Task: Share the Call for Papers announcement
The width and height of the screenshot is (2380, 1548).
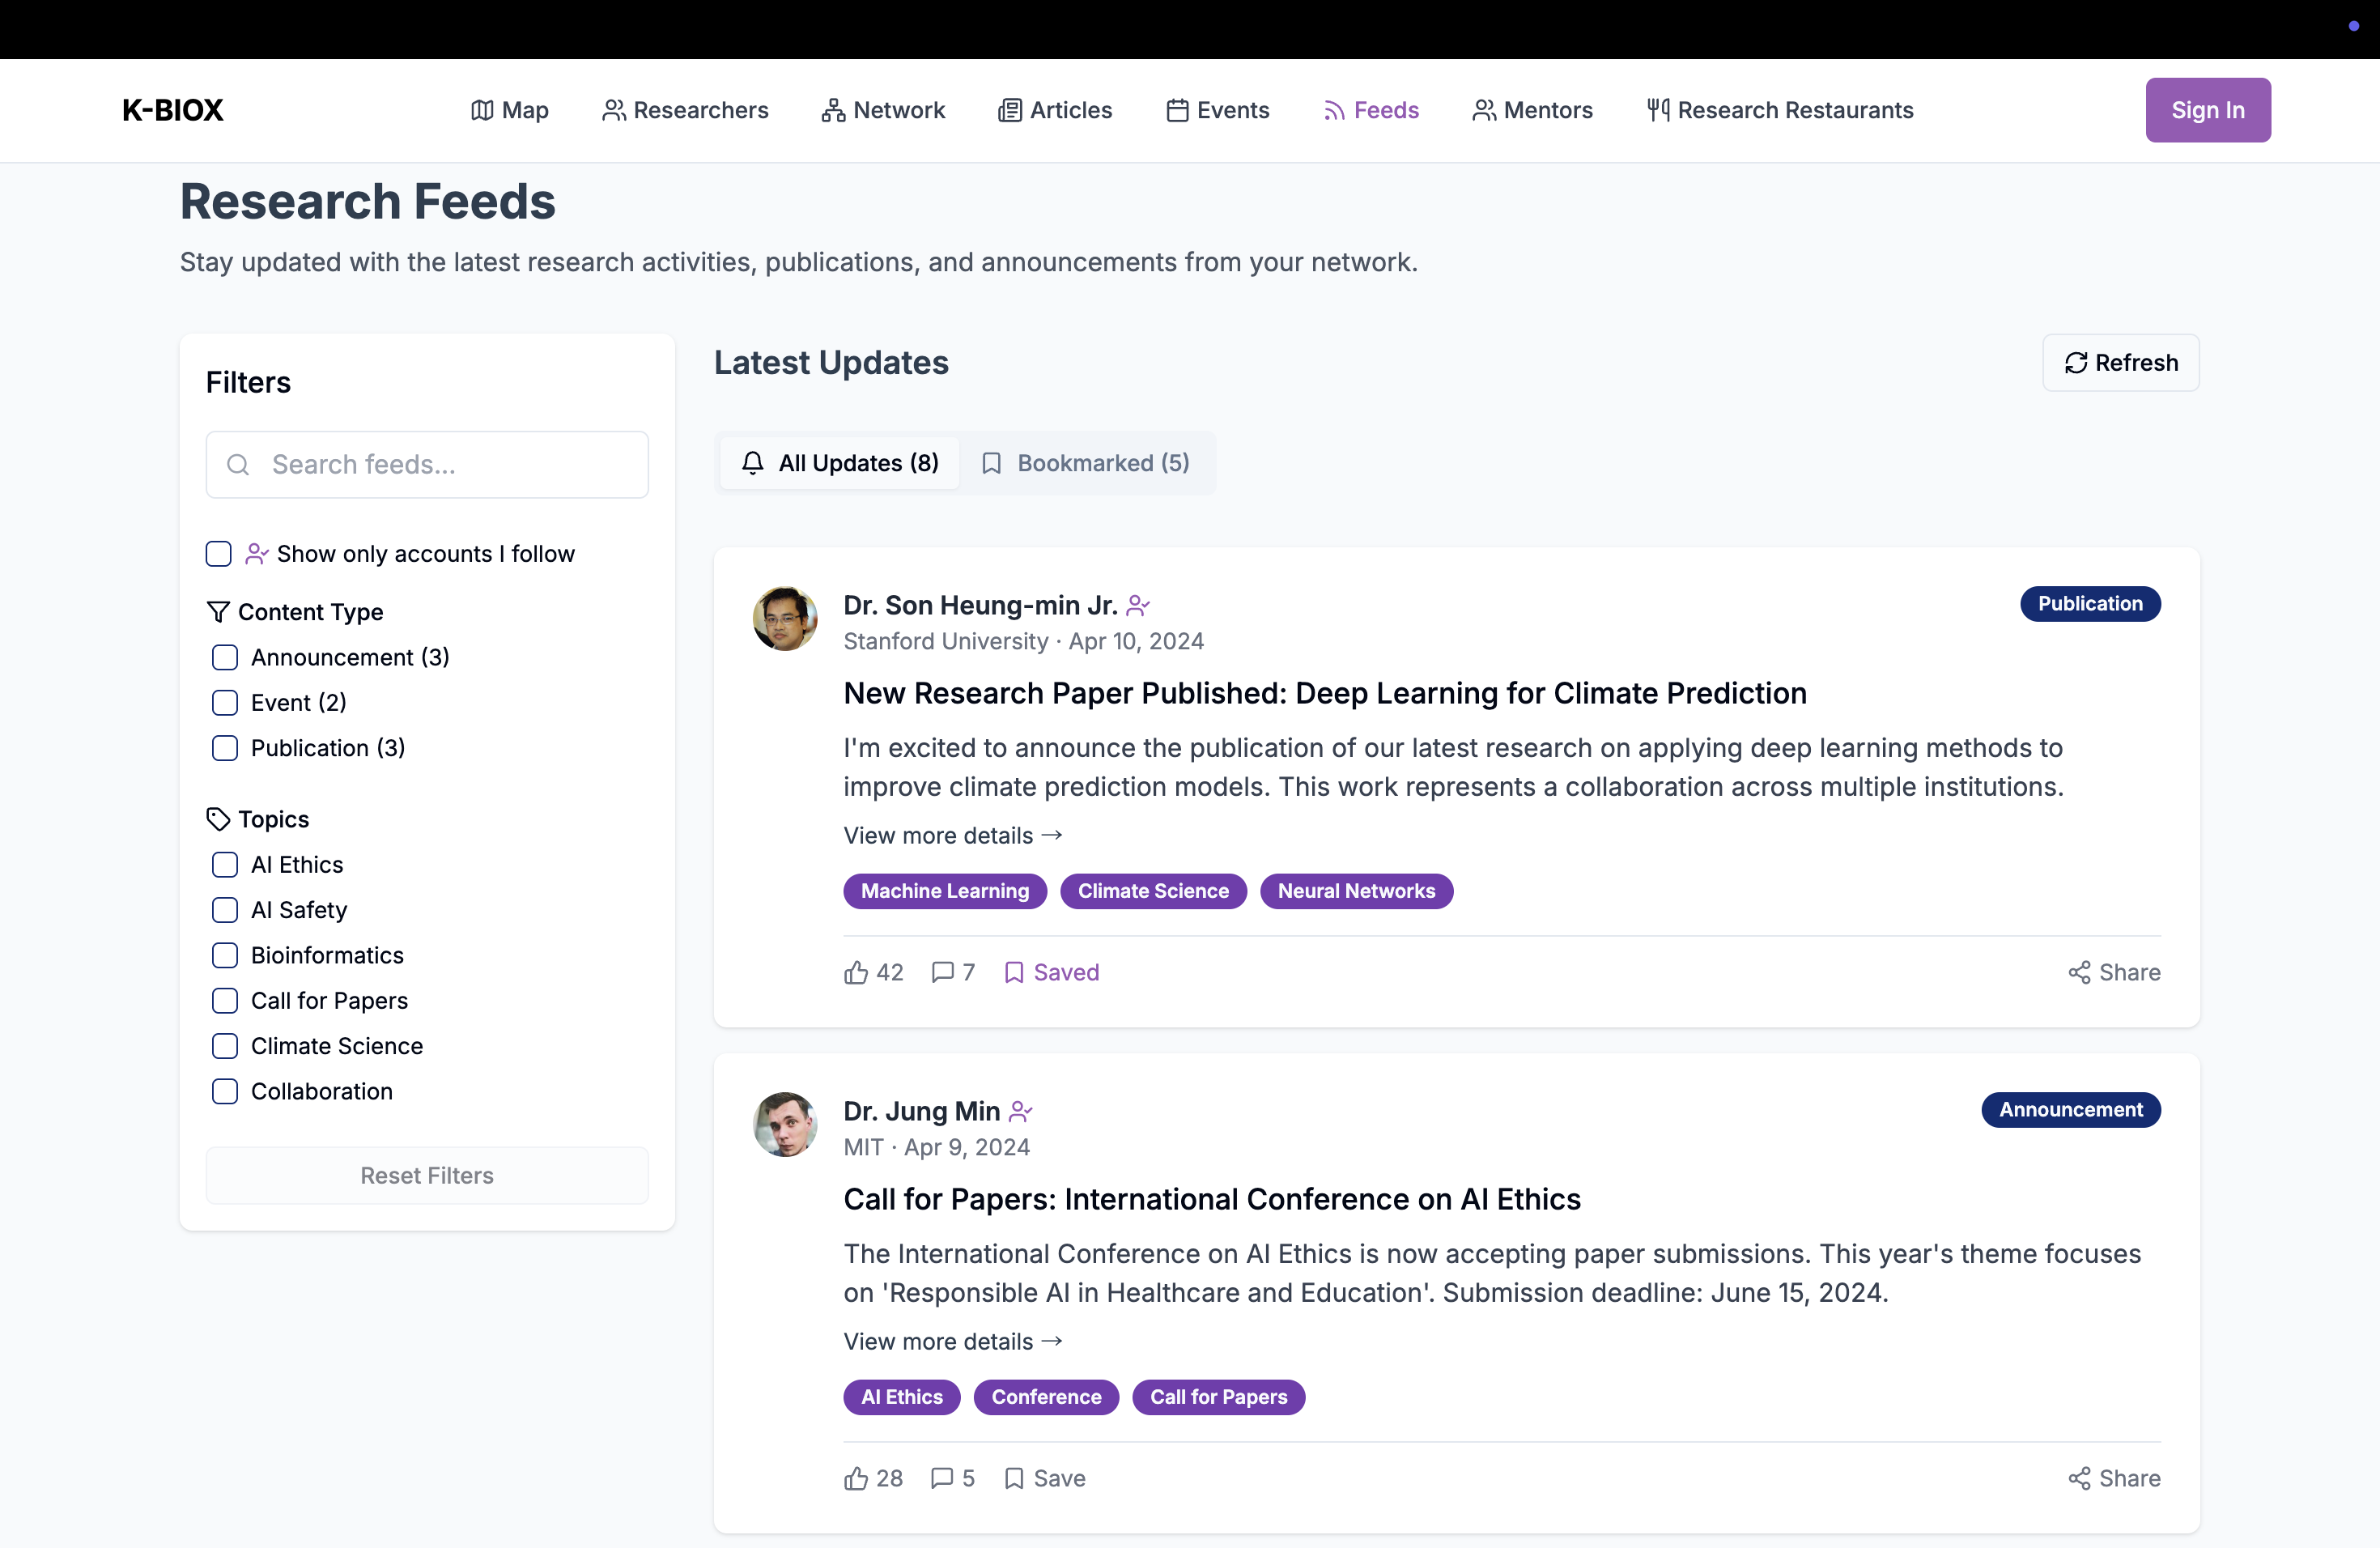Action: point(2114,1478)
